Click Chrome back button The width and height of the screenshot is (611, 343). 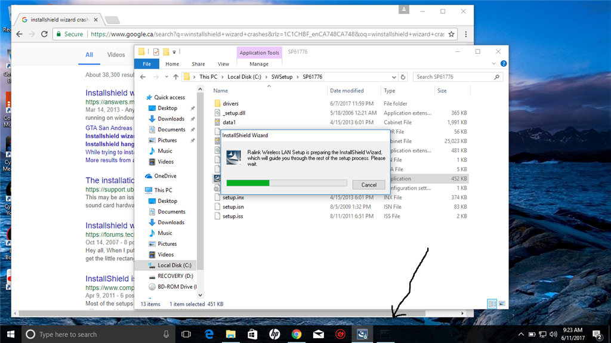(20, 35)
